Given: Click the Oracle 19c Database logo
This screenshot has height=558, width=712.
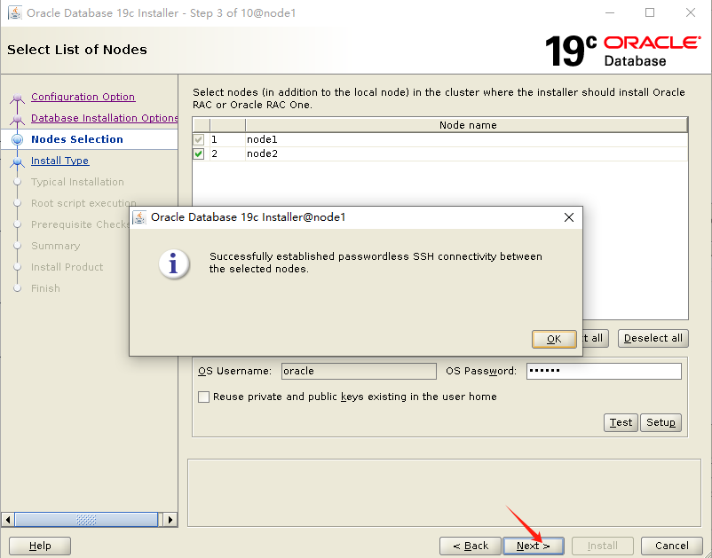Looking at the screenshot, I should [x=622, y=51].
